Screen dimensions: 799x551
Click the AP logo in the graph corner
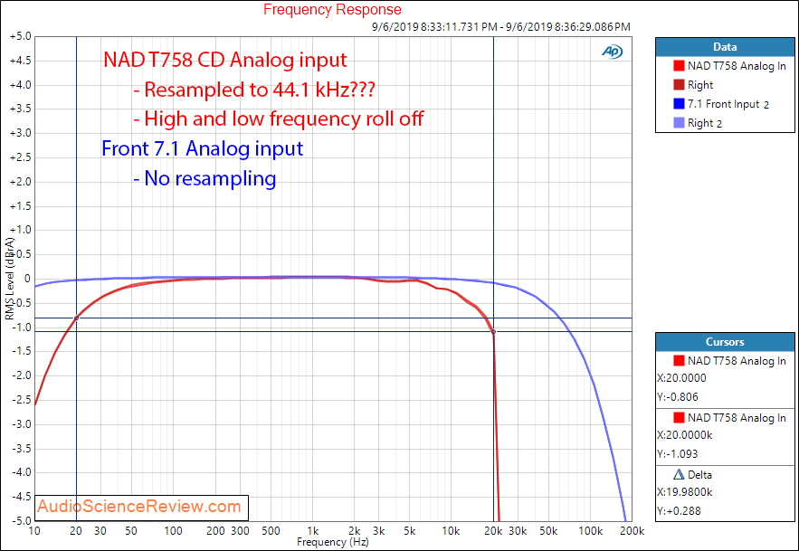[x=612, y=52]
